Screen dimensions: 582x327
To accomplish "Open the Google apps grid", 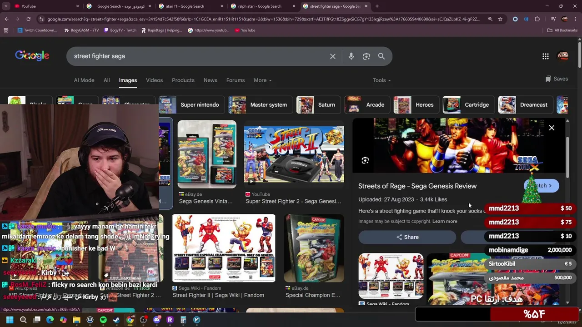I will [546, 56].
